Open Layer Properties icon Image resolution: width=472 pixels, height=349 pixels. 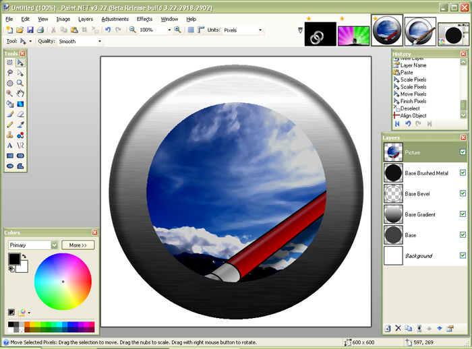point(450,328)
